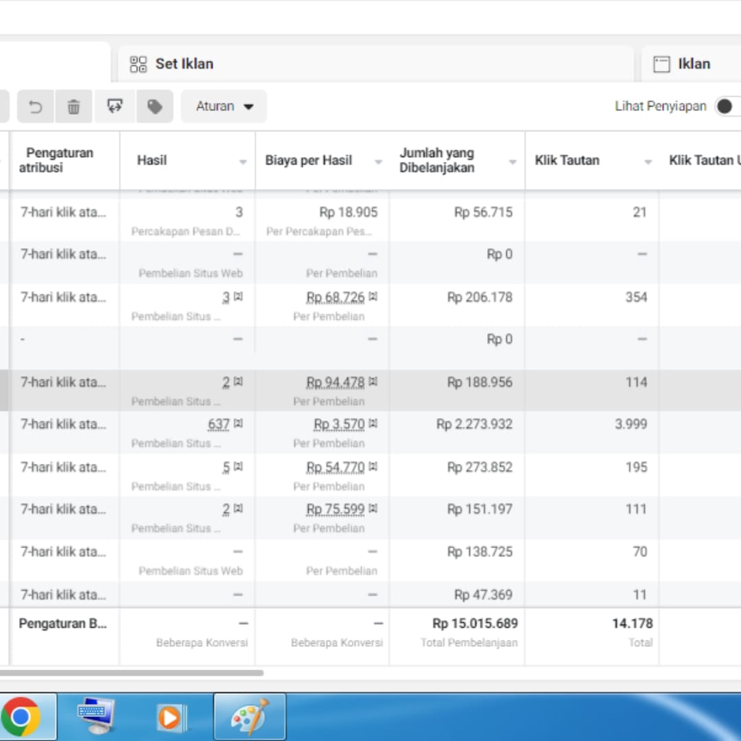This screenshot has height=741, width=741.
Task: Open the Hasil column dropdown arrow
Action: (243, 162)
